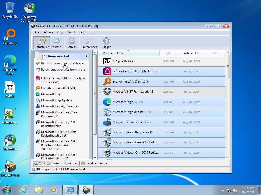Open the View menu
Viewport: 261px width, 195px height.
[60, 32]
